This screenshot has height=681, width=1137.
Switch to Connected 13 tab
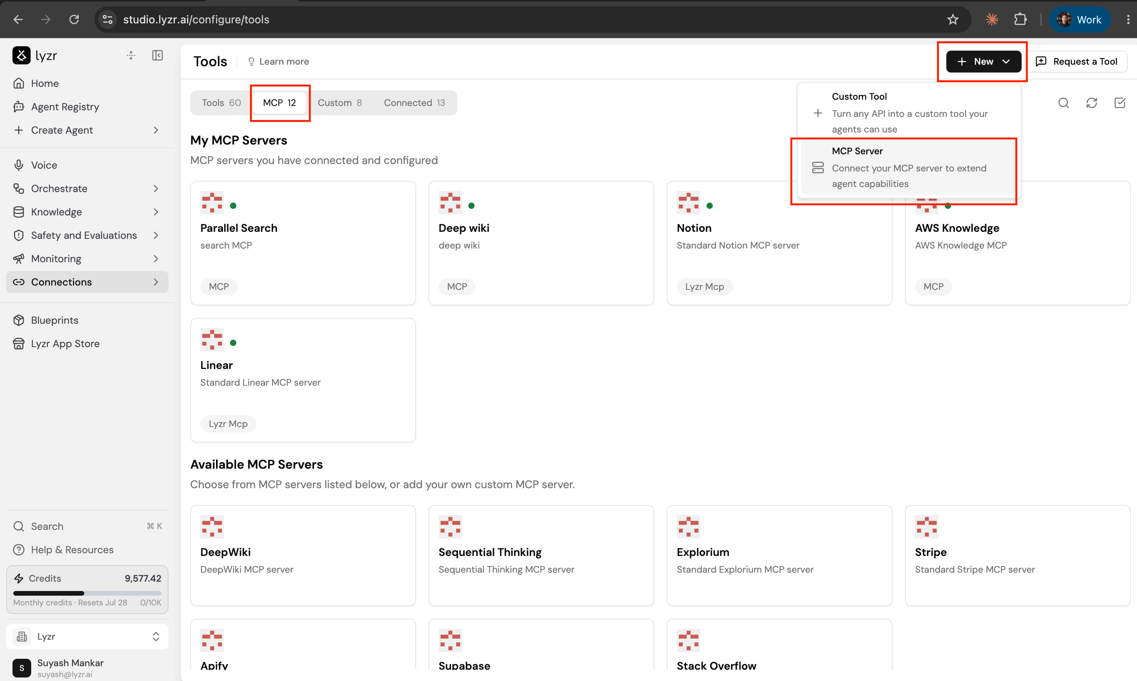click(x=414, y=103)
